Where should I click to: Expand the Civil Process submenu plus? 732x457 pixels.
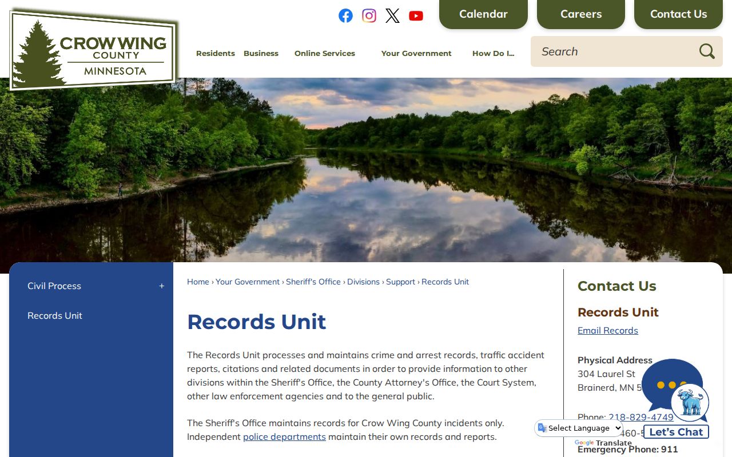point(162,286)
